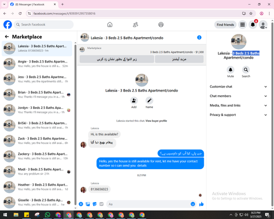Image resolution: width=274 pixels, height=219 pixels.
Task: Open more actions plus icon in composer
Action: (x=81, y=204)
